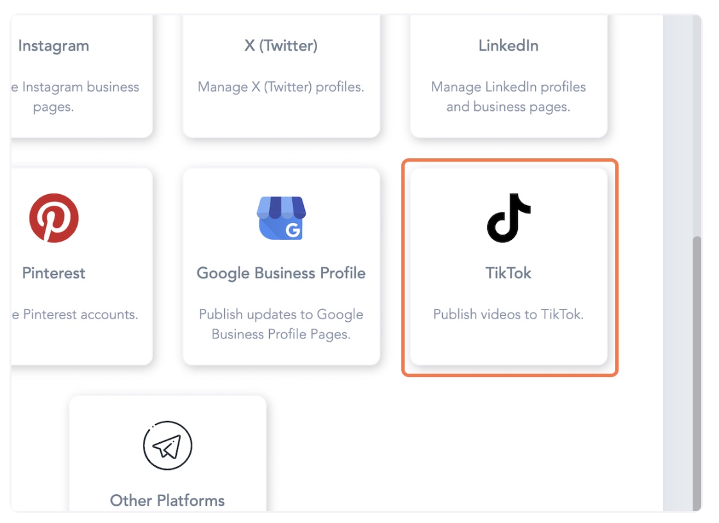
Task: Click the TikTok logo icon
Action: coord(509,218)
